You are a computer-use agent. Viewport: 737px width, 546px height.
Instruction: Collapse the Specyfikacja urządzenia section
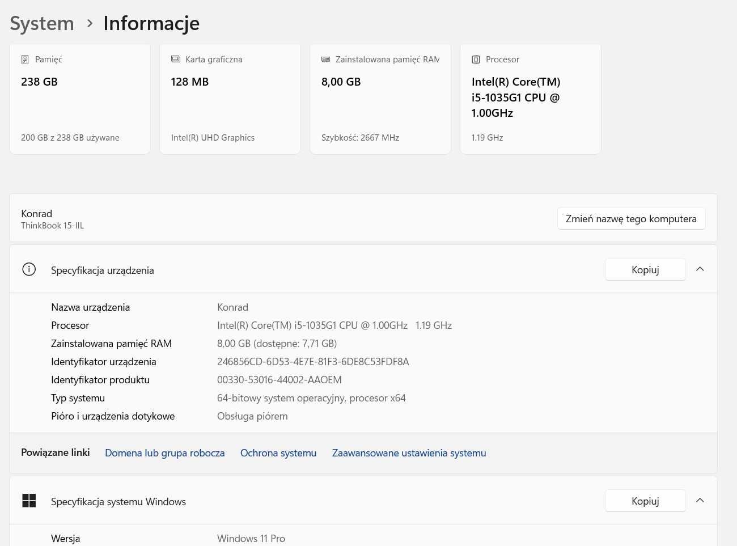[x=700, y=269]
